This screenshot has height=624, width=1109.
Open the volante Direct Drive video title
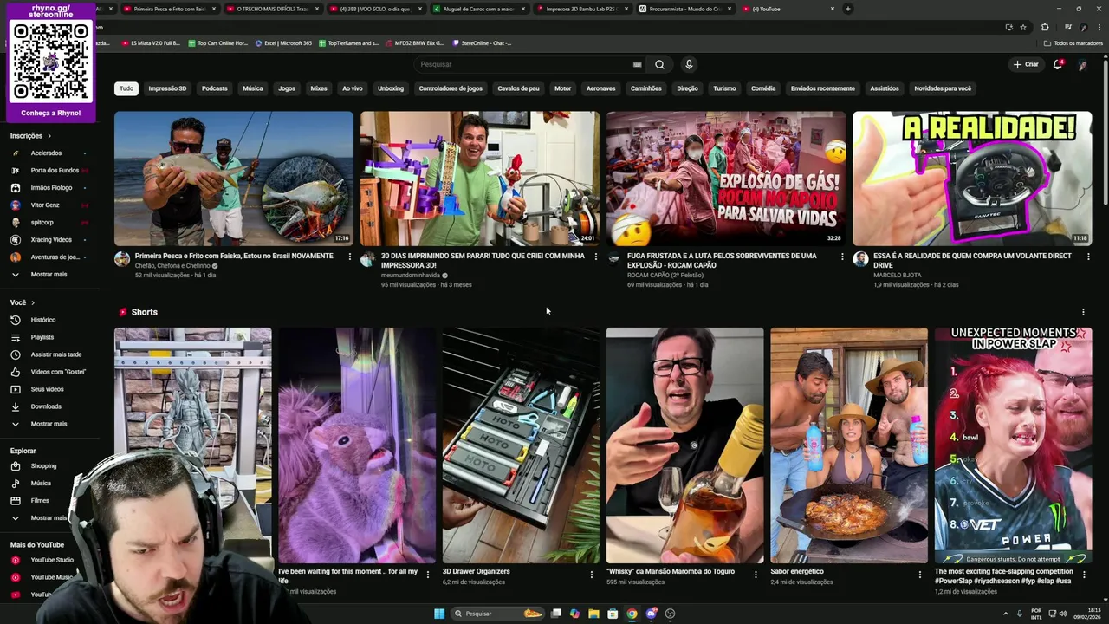(974, 260)
